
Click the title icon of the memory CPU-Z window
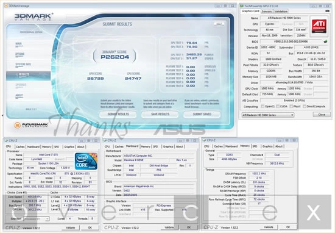coord(204,140)
